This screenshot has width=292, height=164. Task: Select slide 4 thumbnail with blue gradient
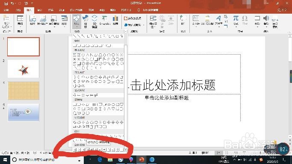pyautogui.click(x=24, y=112)
